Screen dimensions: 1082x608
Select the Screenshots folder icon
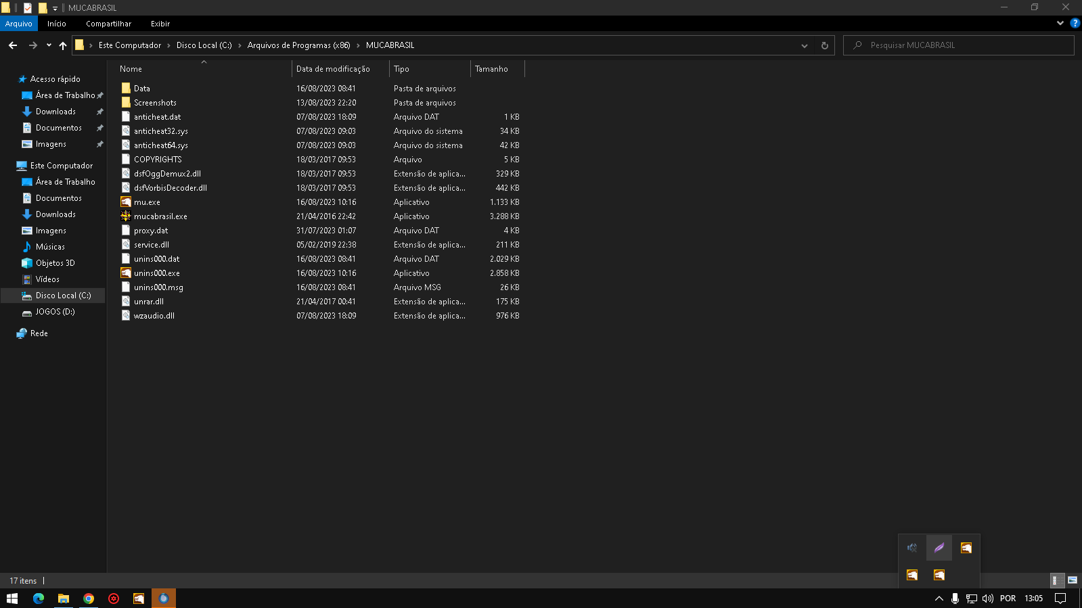(x=126, y=103)
